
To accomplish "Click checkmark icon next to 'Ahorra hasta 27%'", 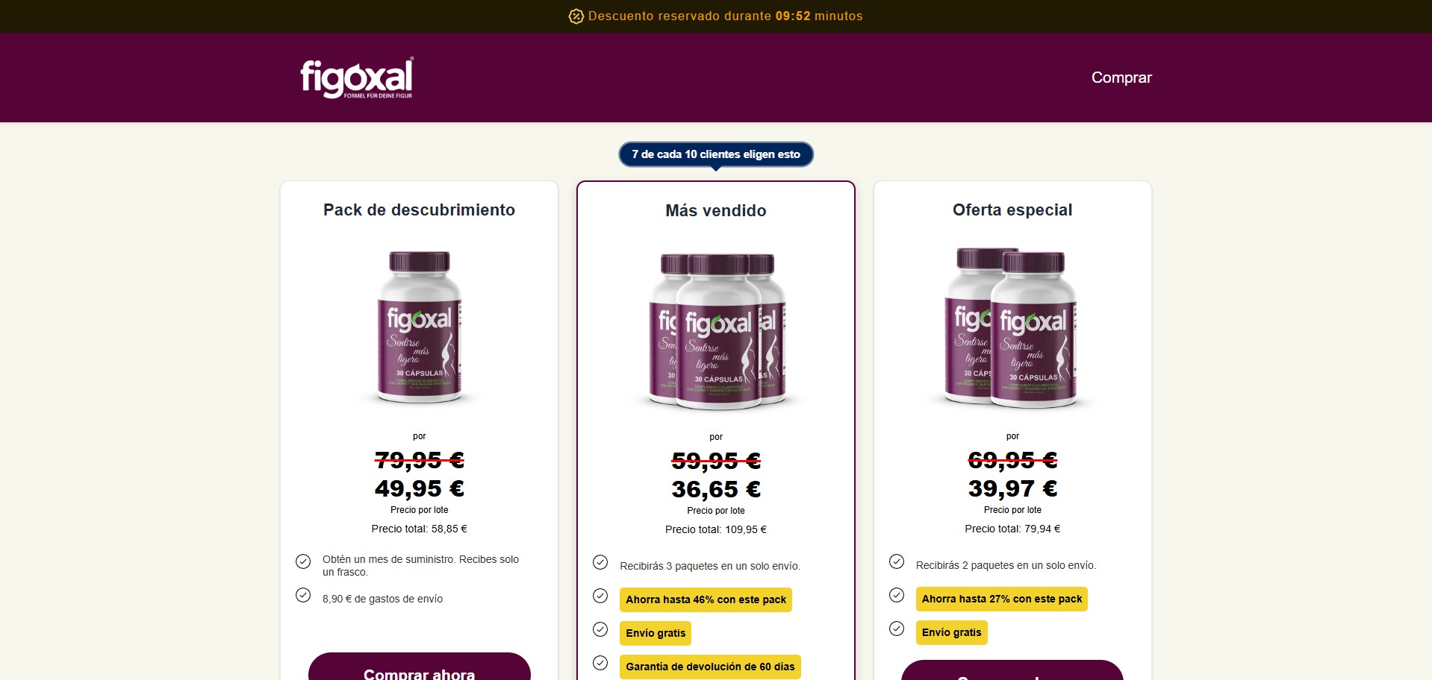I will (897, 595).
